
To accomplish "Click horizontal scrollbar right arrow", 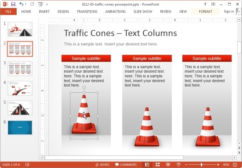I will click(234, 157).
